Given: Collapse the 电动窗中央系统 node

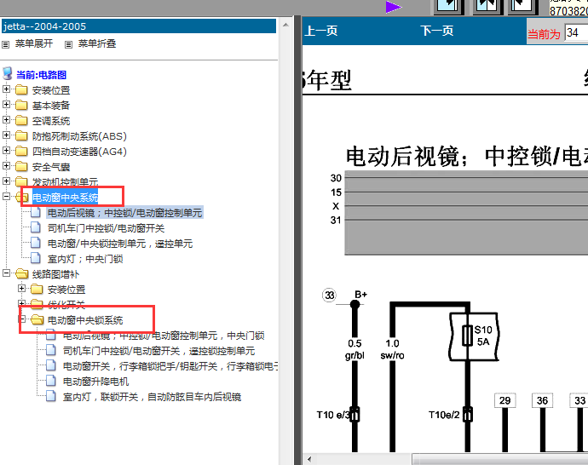Looking at the screenshot, I should [x=6, y=197].
